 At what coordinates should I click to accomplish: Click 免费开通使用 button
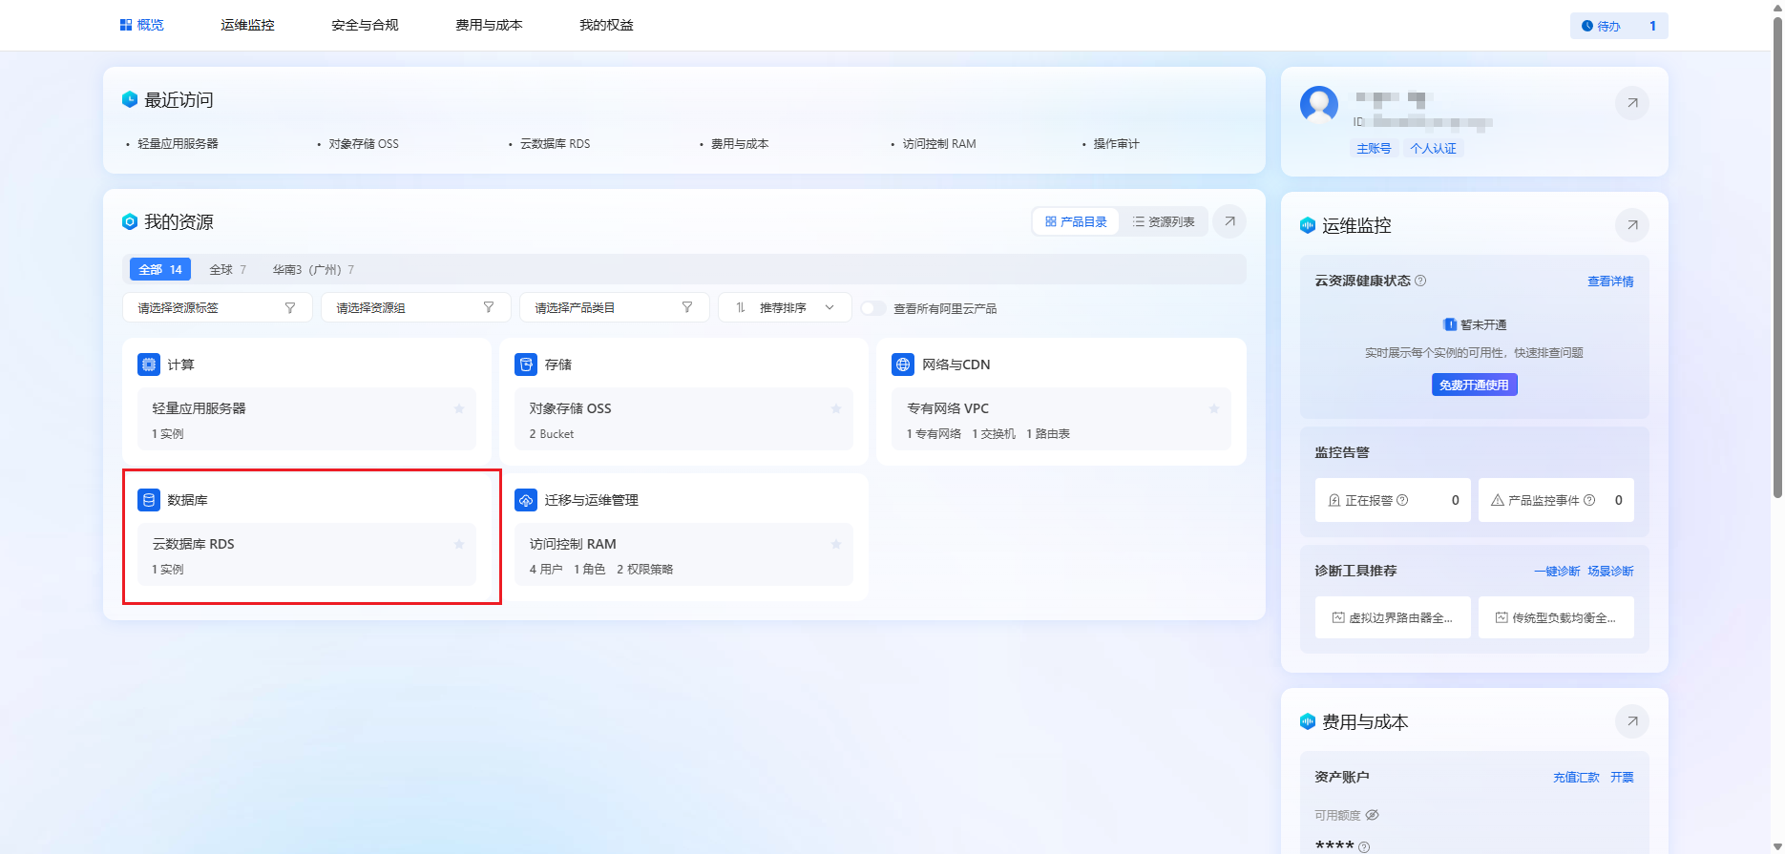[x=1473, y=385]
